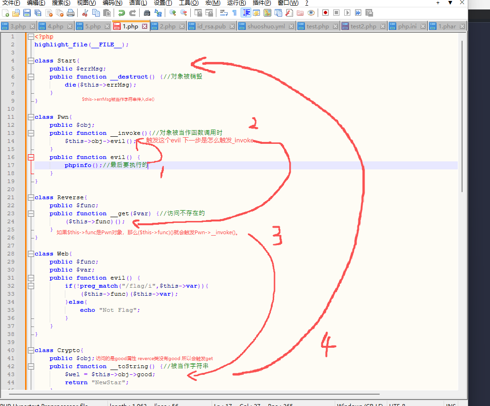Click the New file toolbar icon

5,13
